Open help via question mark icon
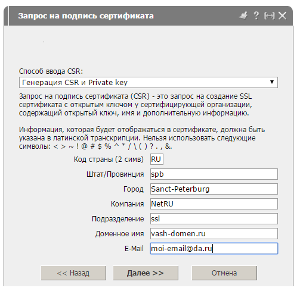 (256, 15)
